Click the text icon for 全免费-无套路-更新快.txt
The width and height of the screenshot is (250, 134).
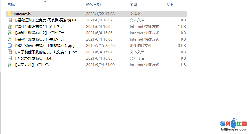[10, 20]
